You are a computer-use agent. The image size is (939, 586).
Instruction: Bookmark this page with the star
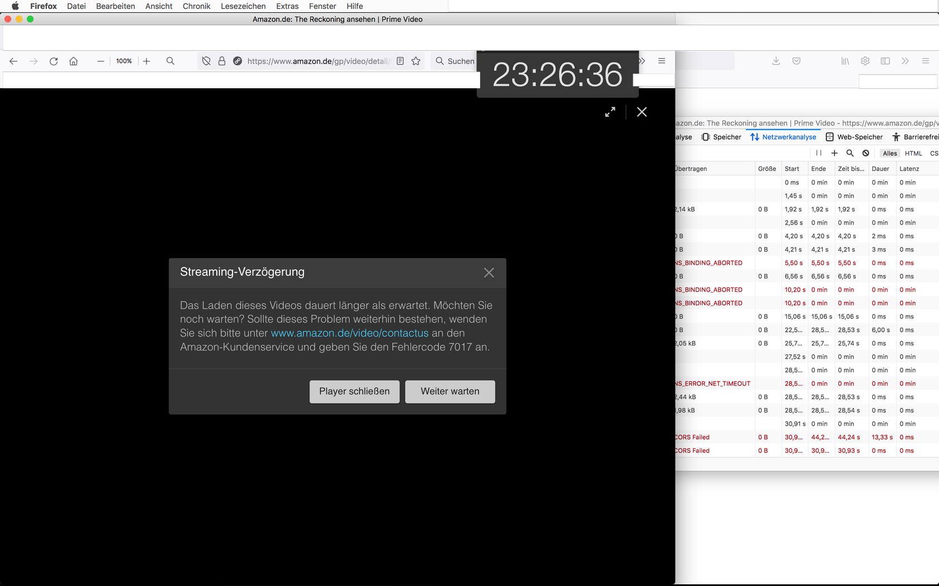(416, 61)
